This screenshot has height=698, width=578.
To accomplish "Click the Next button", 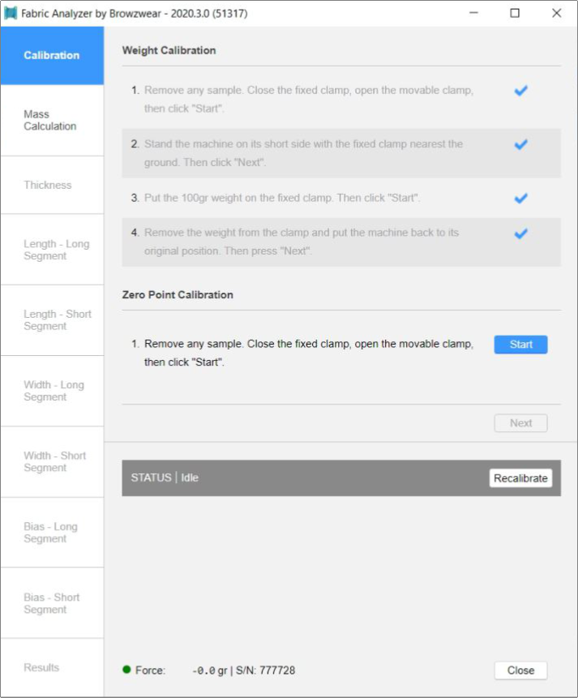I will coord(520,423).
